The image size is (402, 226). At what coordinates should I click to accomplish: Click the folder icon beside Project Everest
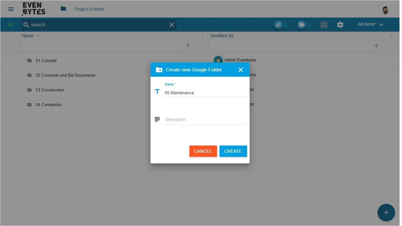click(x=63, y=9)
